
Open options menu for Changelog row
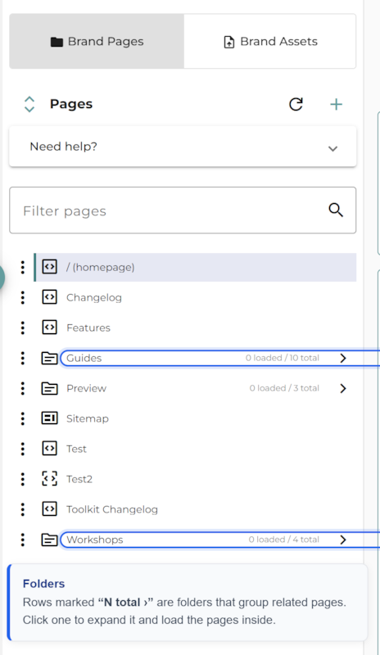[23, 297]
